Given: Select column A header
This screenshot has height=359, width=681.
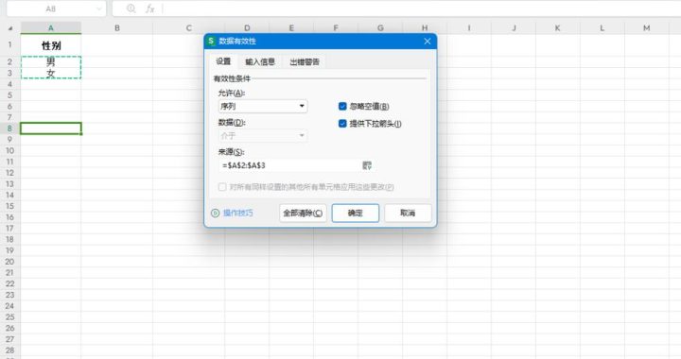Looking at the screenshot, I should [51, 28].
